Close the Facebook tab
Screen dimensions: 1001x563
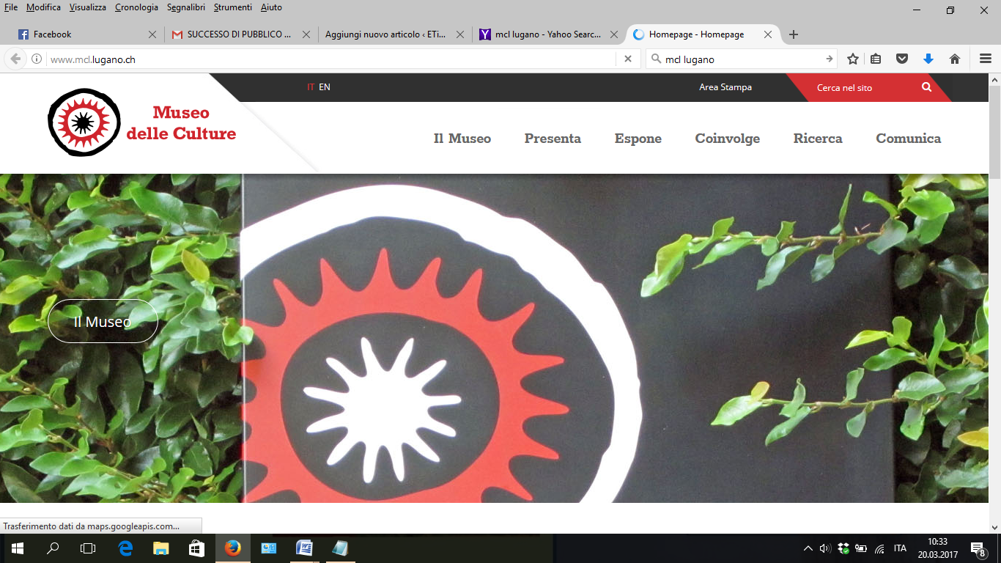(152, 34)
